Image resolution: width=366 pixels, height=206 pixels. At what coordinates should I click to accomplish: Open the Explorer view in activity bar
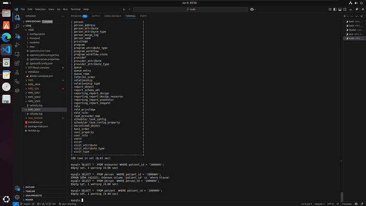pyautogui.click(x=17, y=18)
